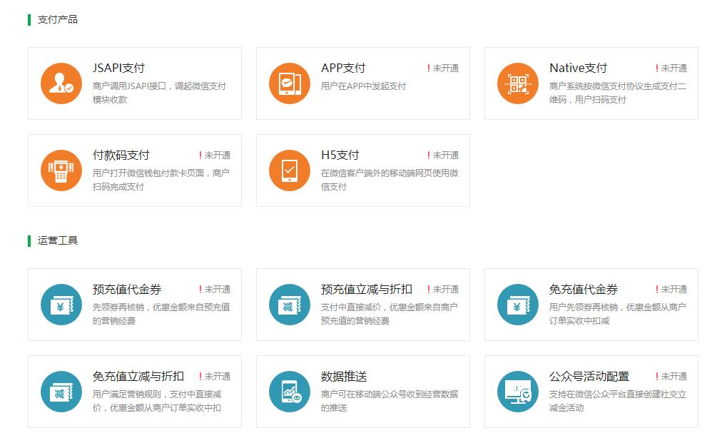Click the 付款码支付 scanner icon

[61, 170]
